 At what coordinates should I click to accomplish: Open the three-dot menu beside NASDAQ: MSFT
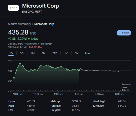pos(45,12)
